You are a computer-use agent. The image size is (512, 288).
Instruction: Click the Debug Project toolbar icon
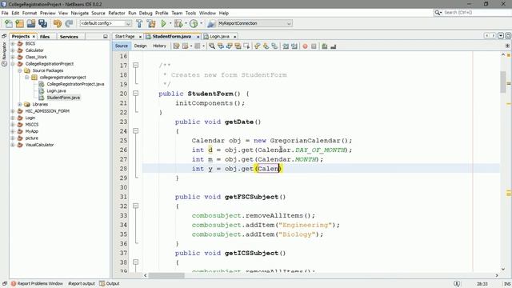178,23
